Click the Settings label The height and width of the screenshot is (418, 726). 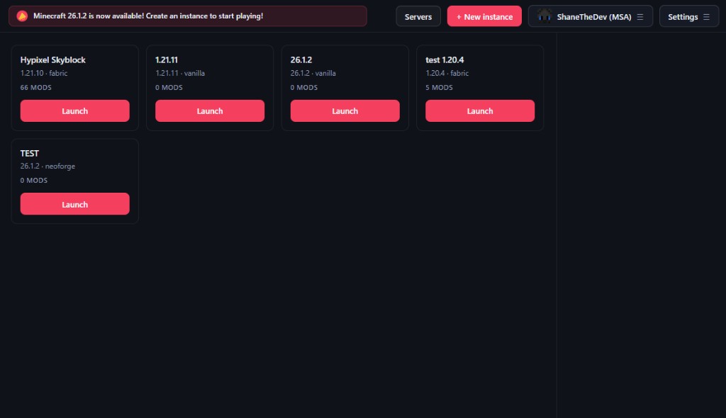683,17
